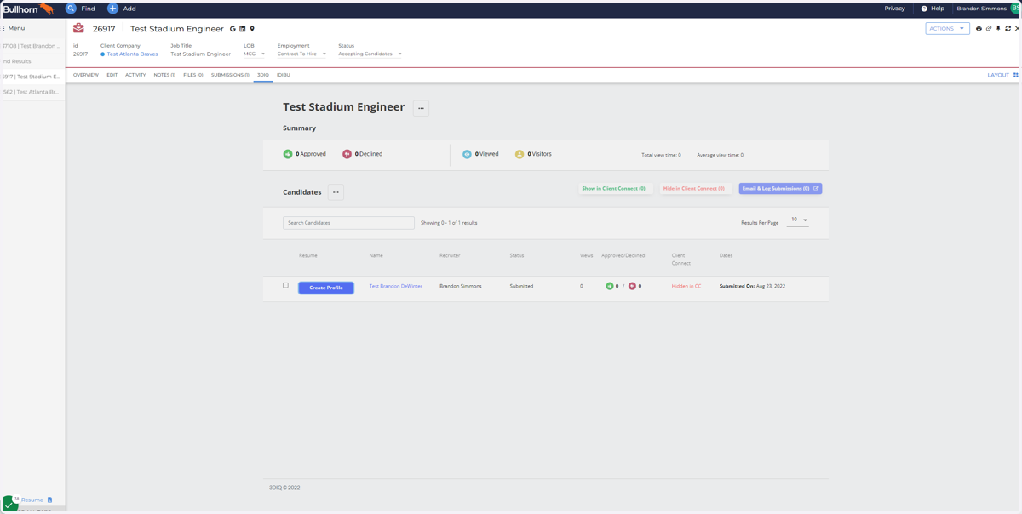Click the declined count icon in candidate row
Screen dimensions: 1022x514
(632, 286)
